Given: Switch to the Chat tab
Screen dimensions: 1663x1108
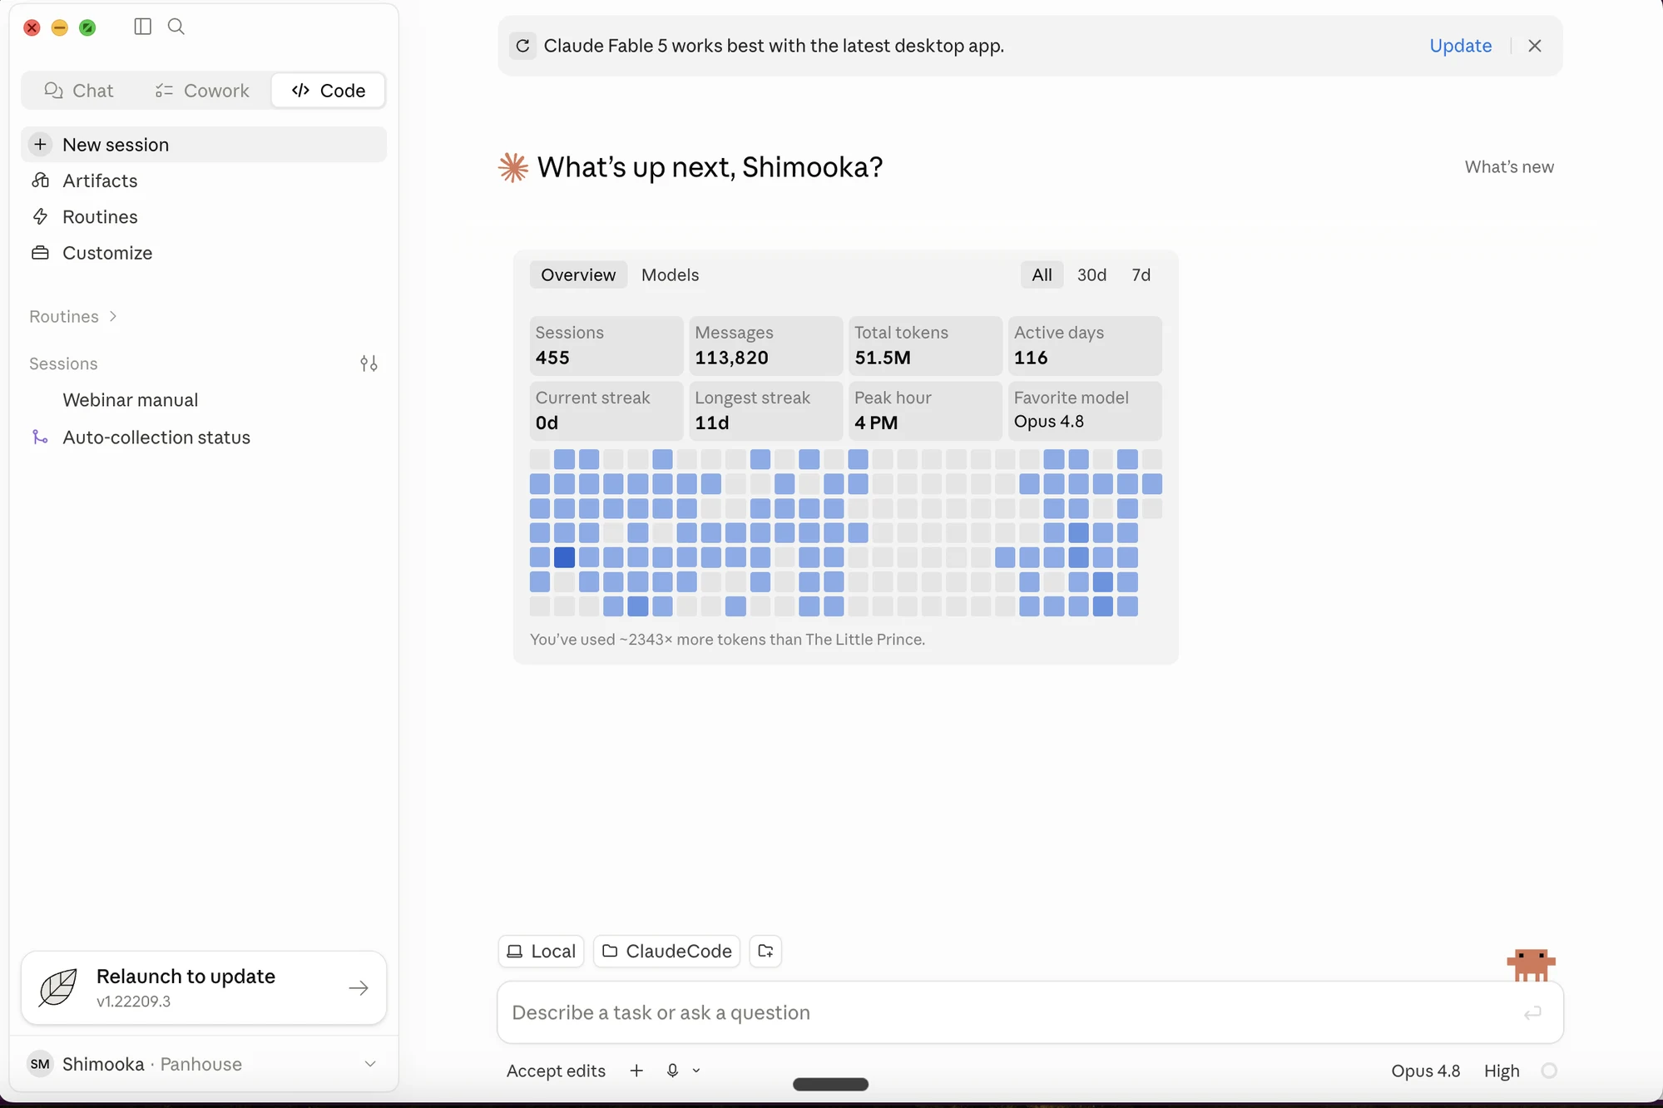Looking at the screenshot, I should [79, 91].
